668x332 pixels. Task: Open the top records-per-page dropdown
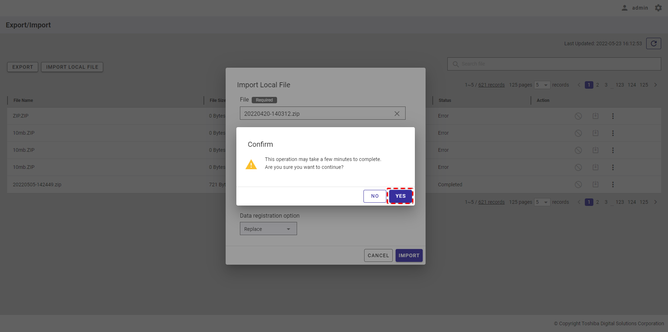point(542,85)
